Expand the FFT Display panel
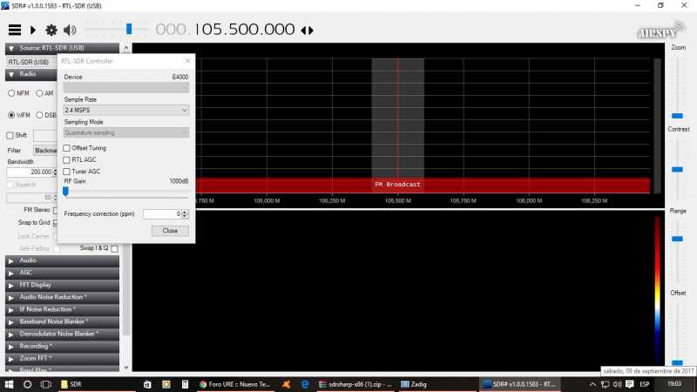Screen dimensions: 697x392 tap(61, 285)
